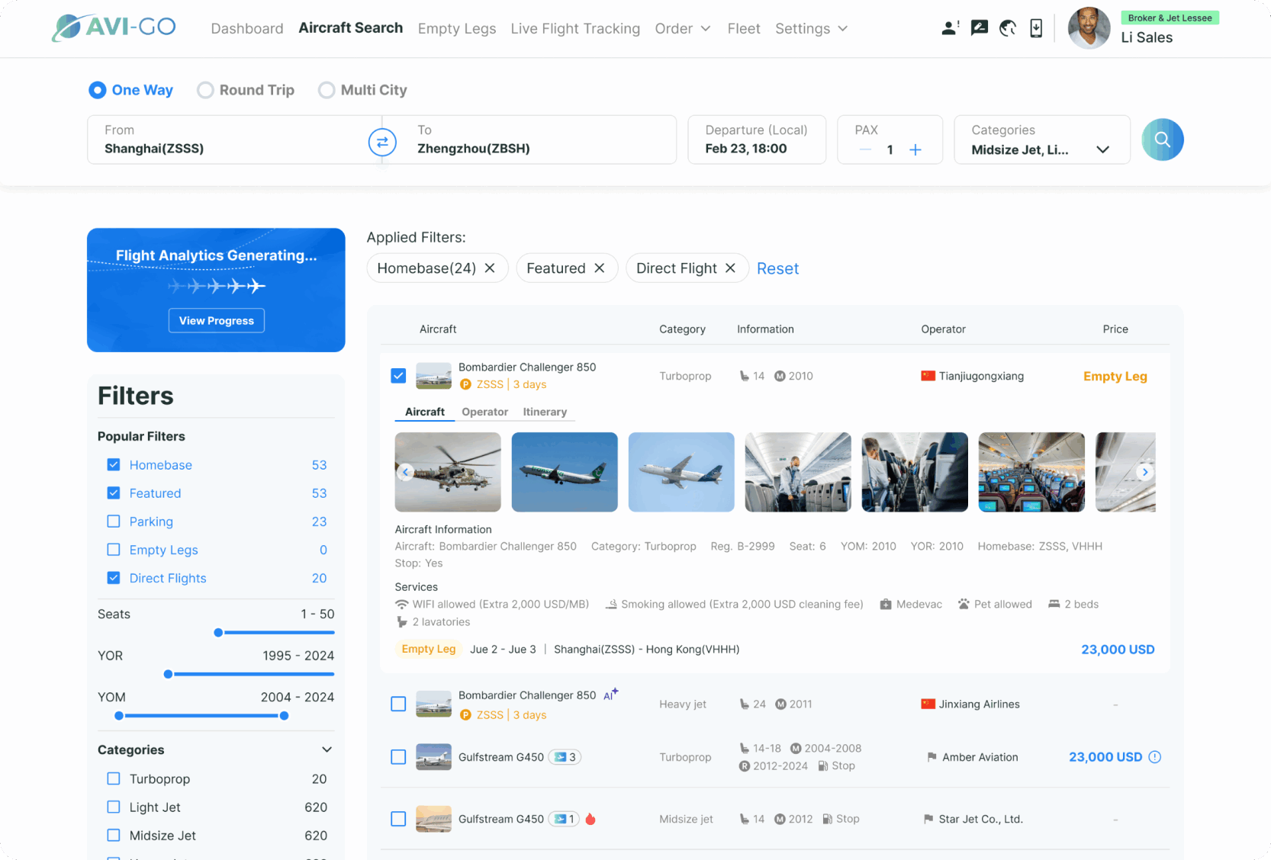The height and width of the screenshot is (860, 1271).
Task: Select the Amber Aviation Gulfstream row
Action: click(x=398, y=757)
